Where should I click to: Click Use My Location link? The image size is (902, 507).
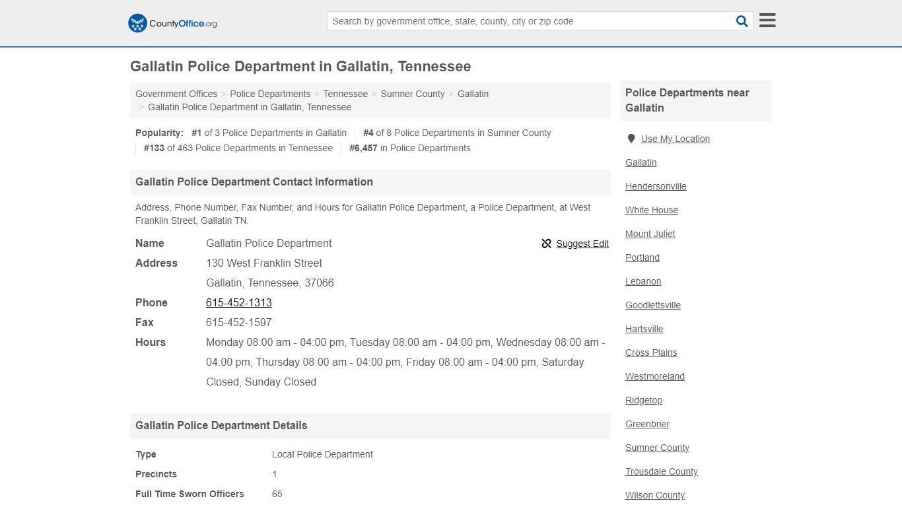point(676,139)
